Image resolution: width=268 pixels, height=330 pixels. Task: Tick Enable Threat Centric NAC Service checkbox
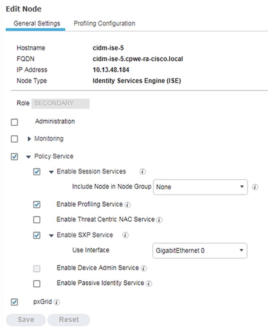pos(37,220)
